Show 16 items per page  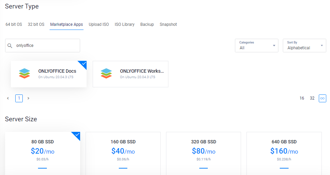(302, 98)
